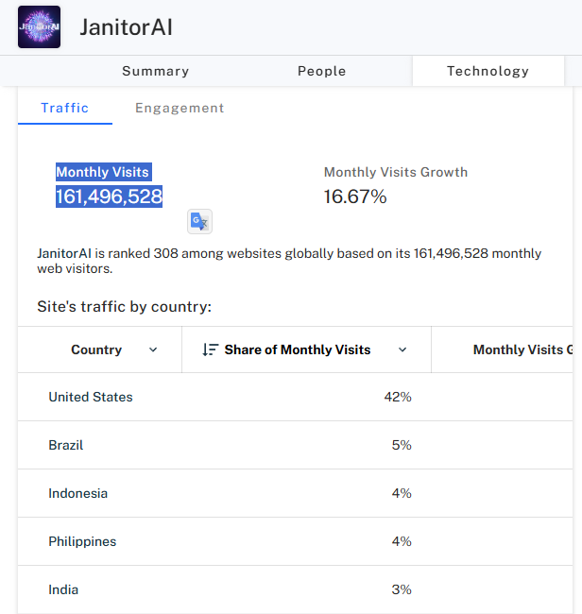Select the Traffic sub-tab

point(65,108)
